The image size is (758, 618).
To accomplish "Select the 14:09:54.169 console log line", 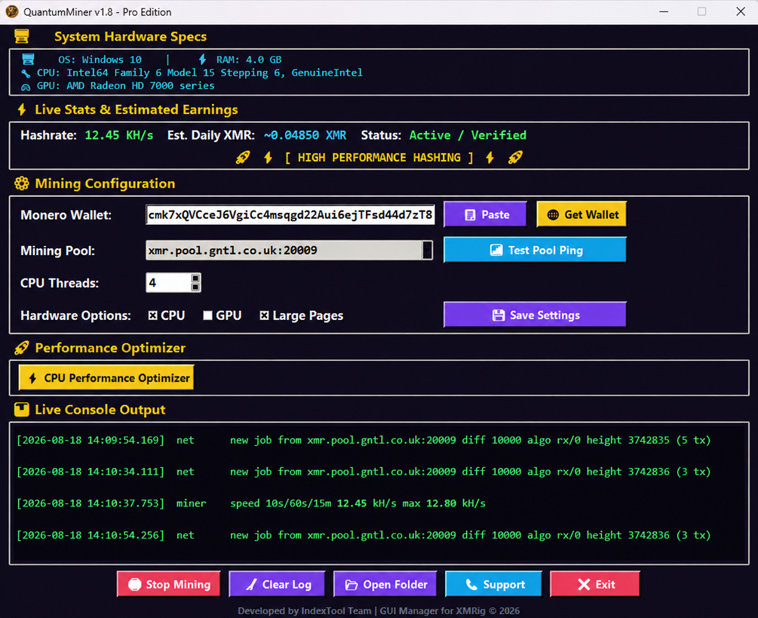I will click(364, 440).
